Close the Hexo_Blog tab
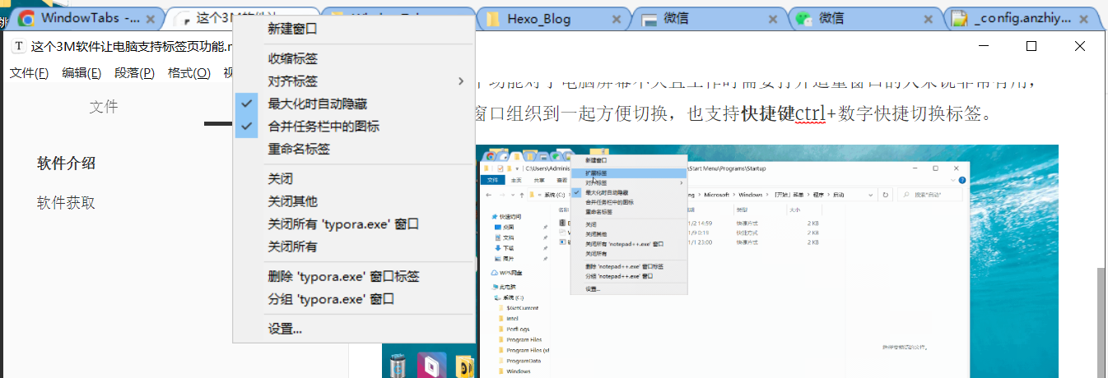Viewport: 1108px width, 378px height. click(x=617, y=19)
